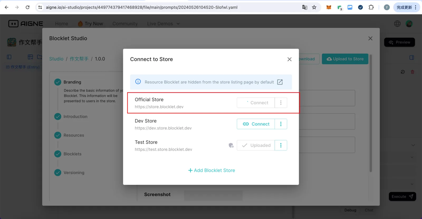The width and height of the screenshot is (422, 219).
Task: Select the 作文帮手 (Entry) file
Action: pyautogui.click(x=23, y=67)
